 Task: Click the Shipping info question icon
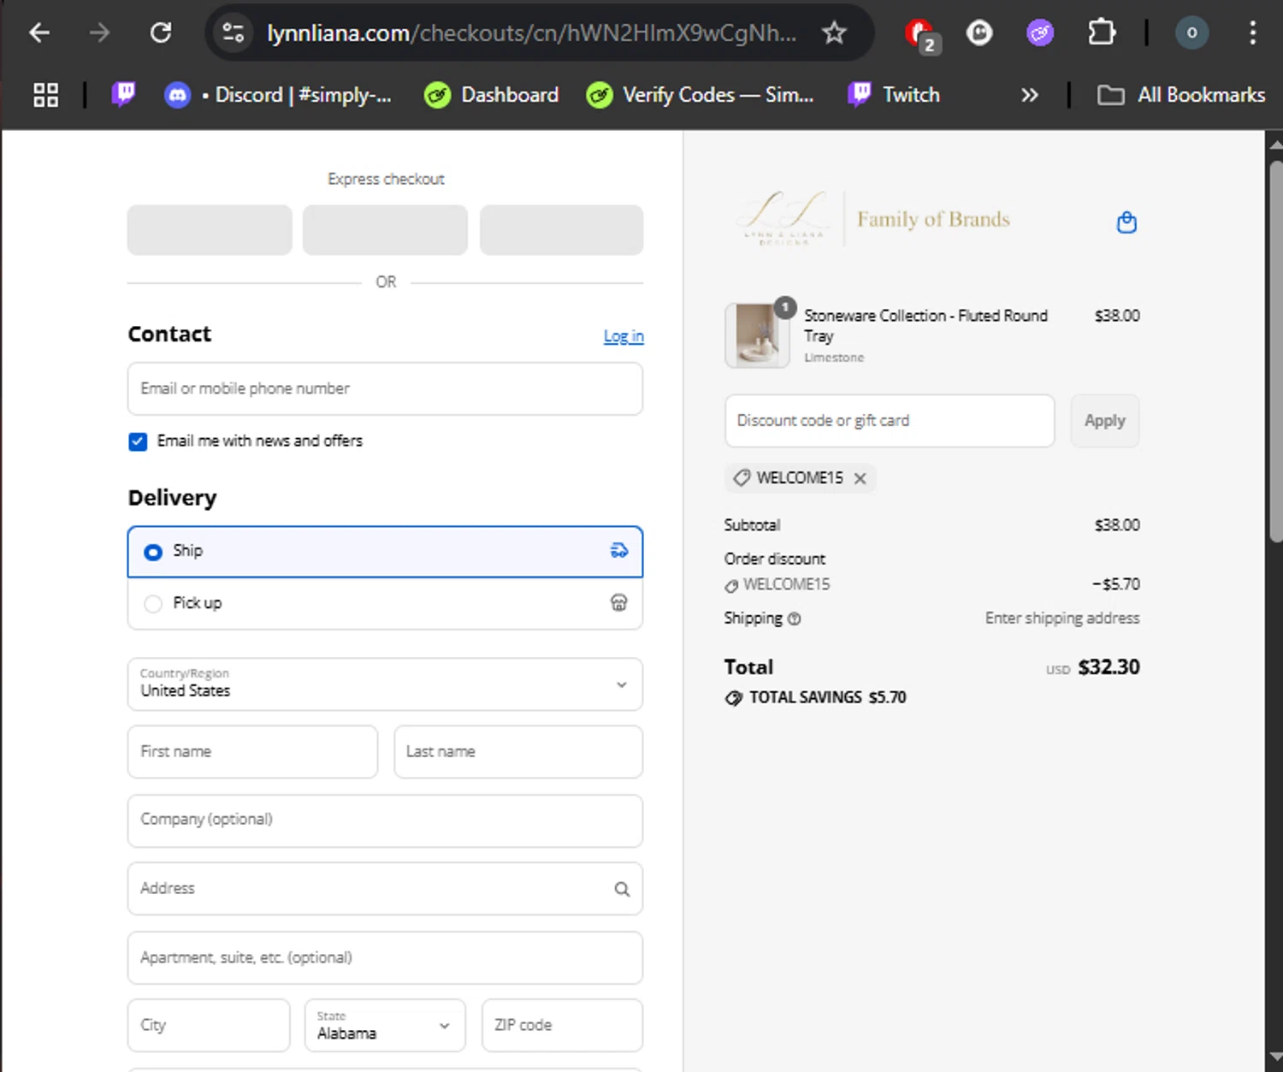794,619
